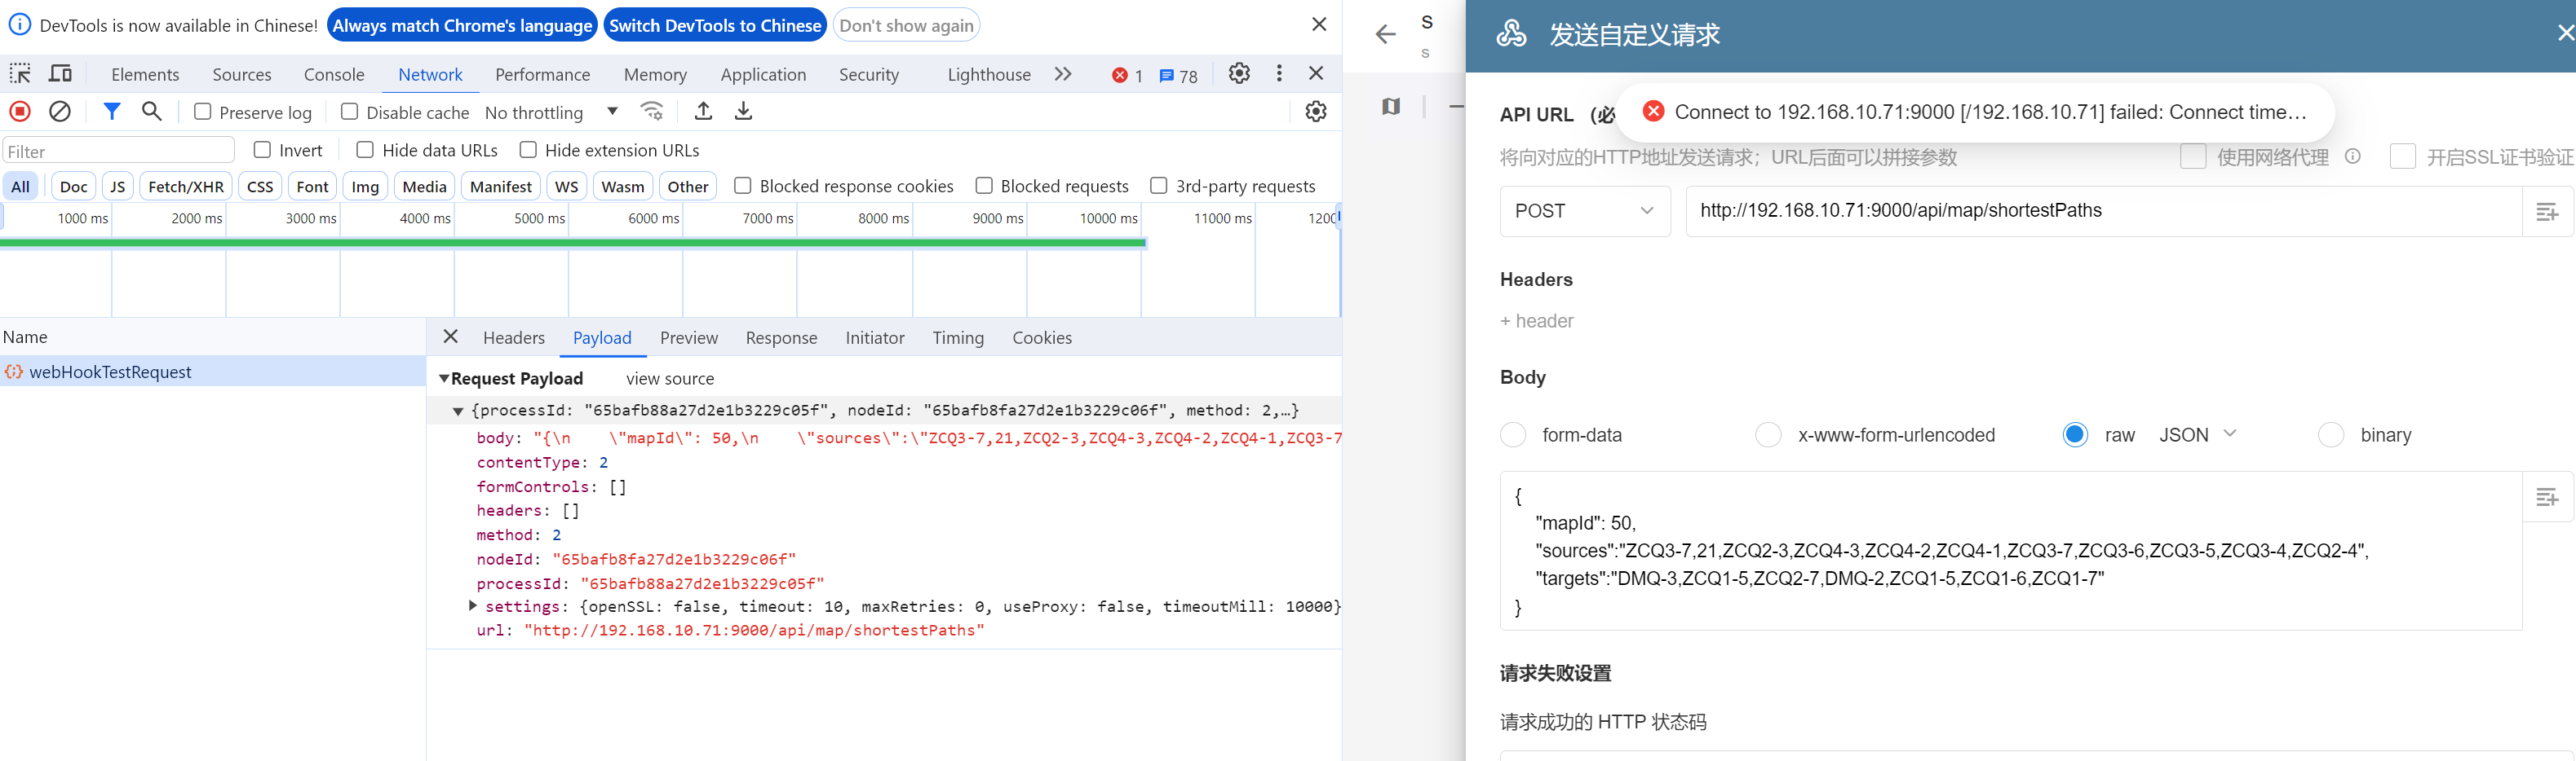This screenshot has width=2576, height=761.
Task: Enable the Preserve log checkbox
Action: 203,112
